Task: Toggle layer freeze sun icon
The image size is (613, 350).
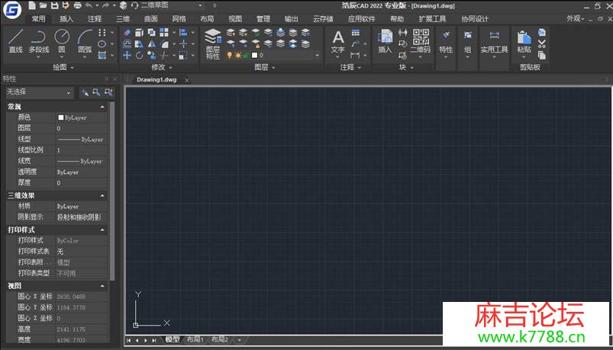Action: (x=237, y=56)
